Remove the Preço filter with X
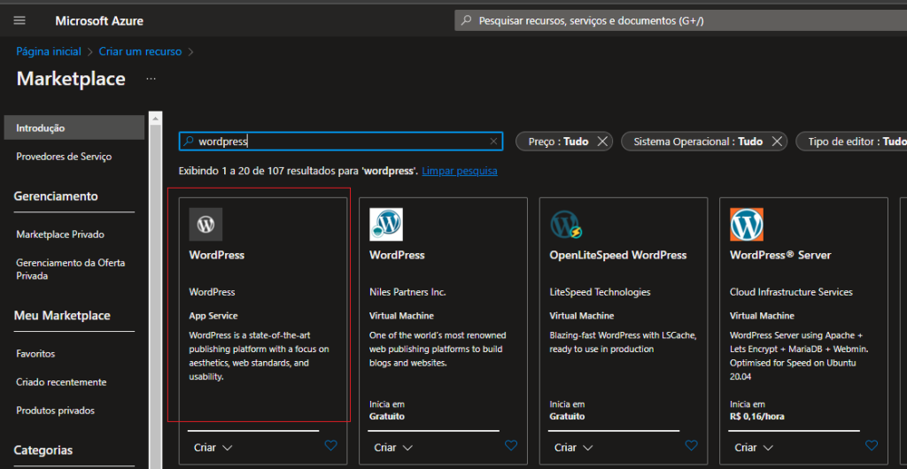This screenshot has height=469, width=907. point(602,142)
